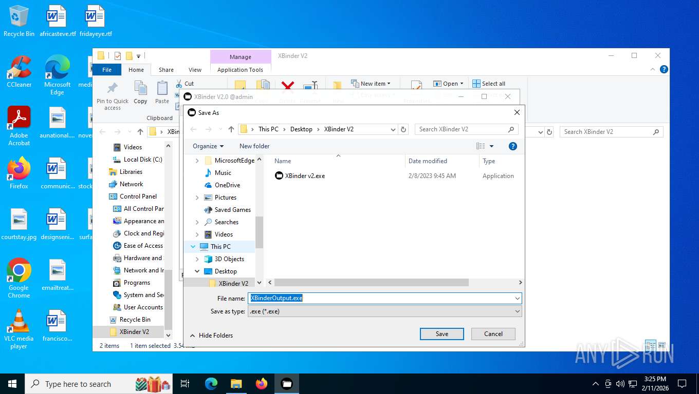Click the File name input field

[x=381, y=298]
